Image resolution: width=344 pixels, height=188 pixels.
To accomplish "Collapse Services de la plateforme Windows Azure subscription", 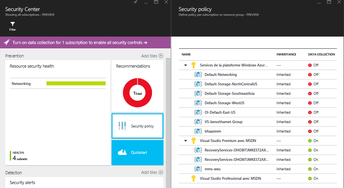I will click(x=186, y=65).
